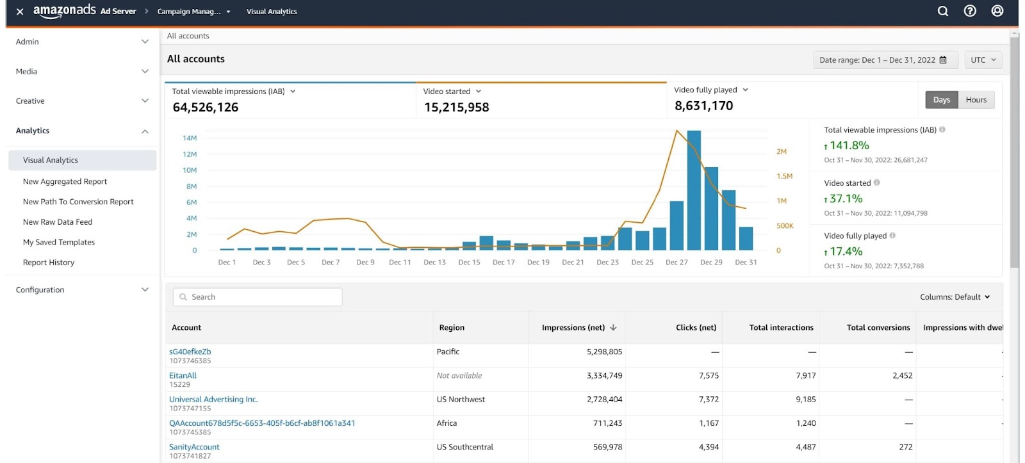Screen dimensions: 1025x463
Task: Open the search magnifier in top bar
Action: point(943,11)
